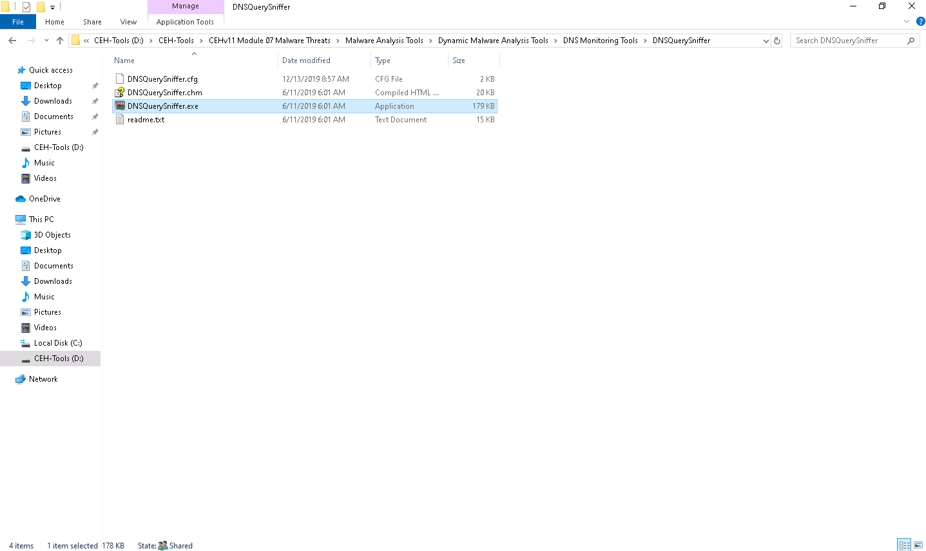Click 12/13/2019 8:57 AM date cell

click(x=315, y=79)
